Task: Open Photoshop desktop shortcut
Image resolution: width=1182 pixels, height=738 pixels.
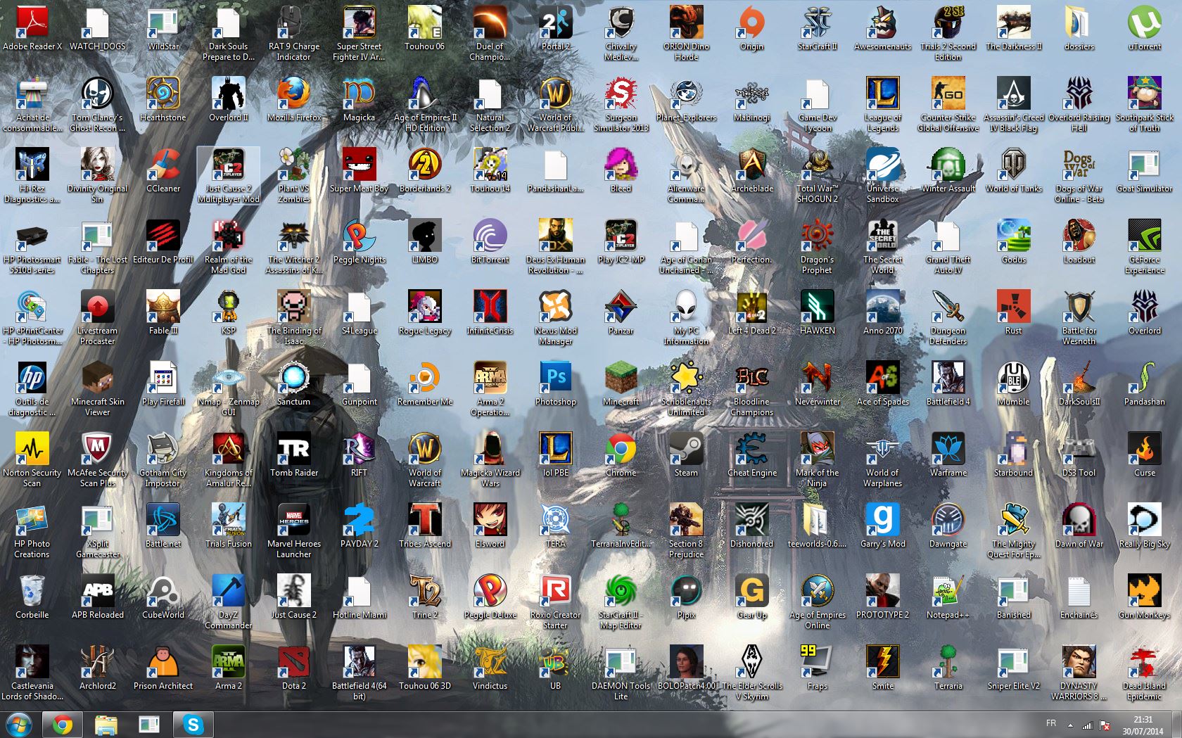Action: pos(556,383)
